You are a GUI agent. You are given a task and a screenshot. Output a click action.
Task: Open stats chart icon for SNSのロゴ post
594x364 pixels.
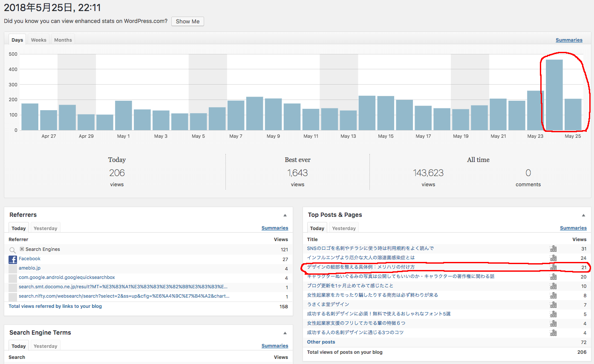coord(554,248)
